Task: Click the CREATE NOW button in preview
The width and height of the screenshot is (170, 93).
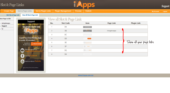Action: tap(36, 44)
